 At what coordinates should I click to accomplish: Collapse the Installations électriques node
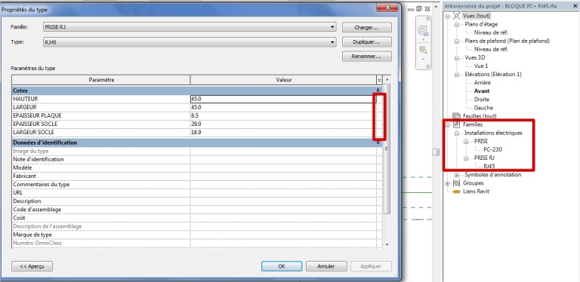[457, 133]
